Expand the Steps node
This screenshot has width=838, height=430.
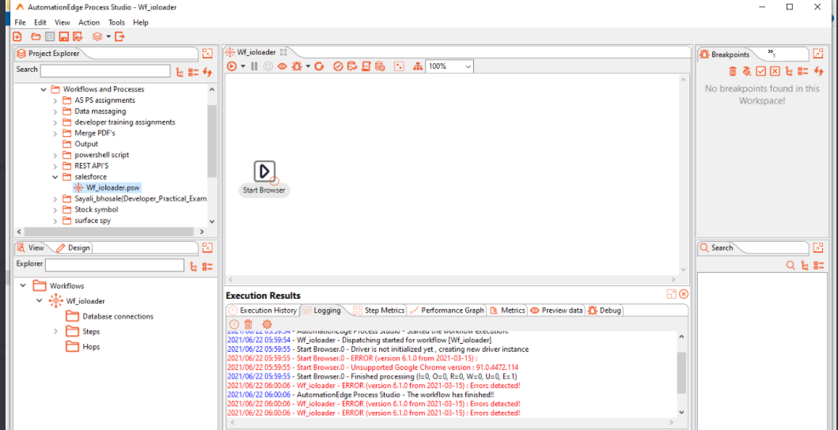pos(55,332)
